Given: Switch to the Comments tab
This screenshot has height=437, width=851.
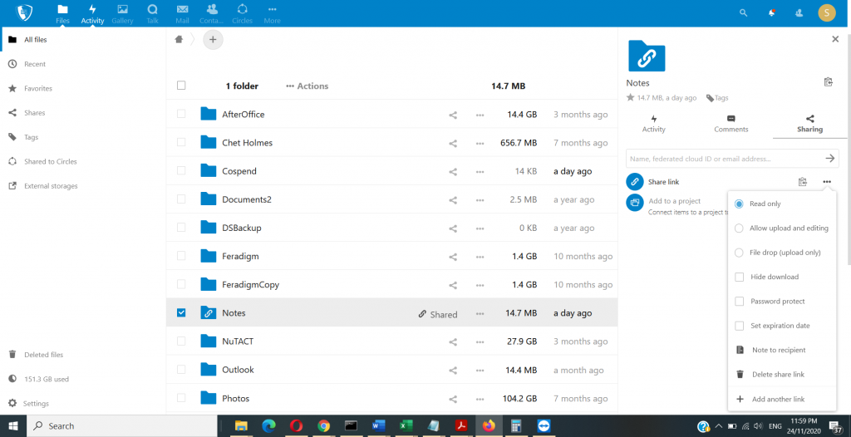Looking at the screenshot, I should 731,124.
